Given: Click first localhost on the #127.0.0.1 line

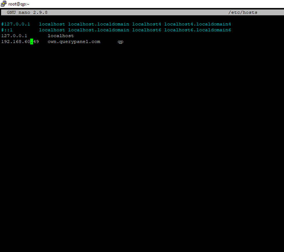Looking at the screenshot, I should click(x=52, y=24).
